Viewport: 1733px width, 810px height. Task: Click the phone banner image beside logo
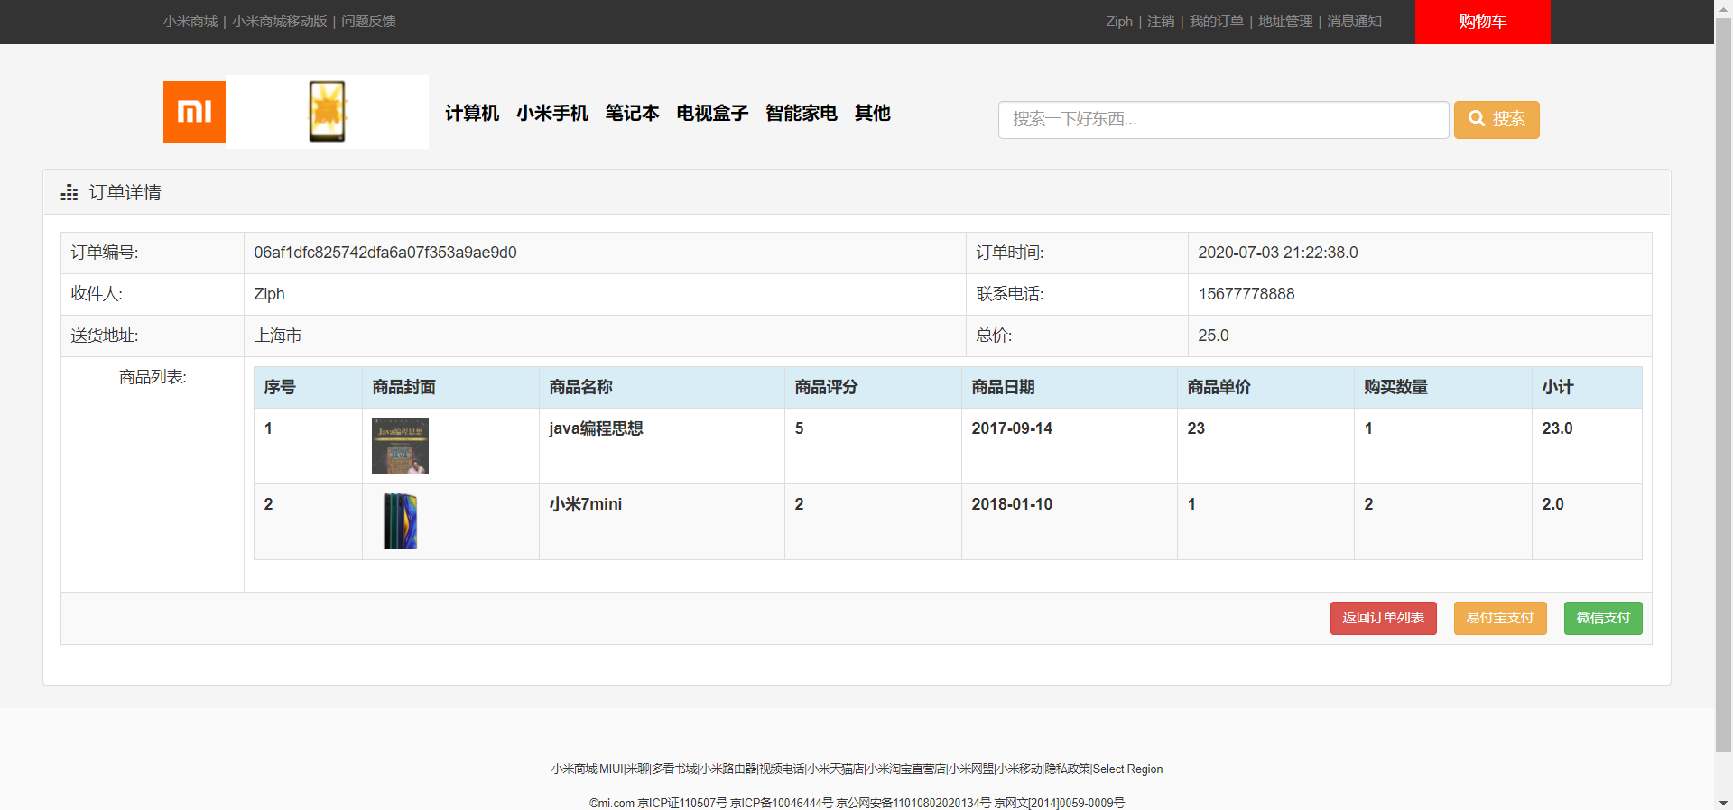tap(327, 112)
